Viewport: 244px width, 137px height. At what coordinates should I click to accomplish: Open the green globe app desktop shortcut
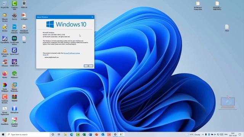tap(14, 75)
